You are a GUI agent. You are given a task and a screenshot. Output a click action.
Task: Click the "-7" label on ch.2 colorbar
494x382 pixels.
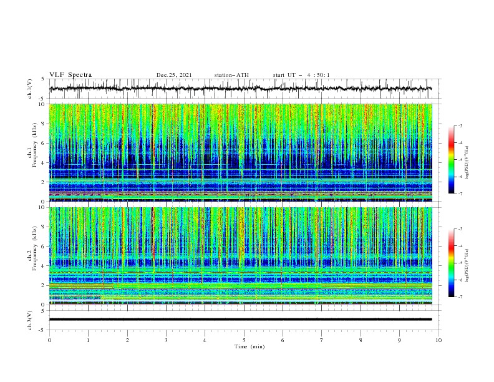[x=460, y=296]
